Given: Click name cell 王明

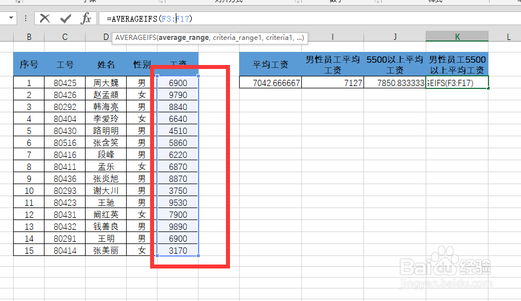Looking at the screenshot, I should coord(106,238).
